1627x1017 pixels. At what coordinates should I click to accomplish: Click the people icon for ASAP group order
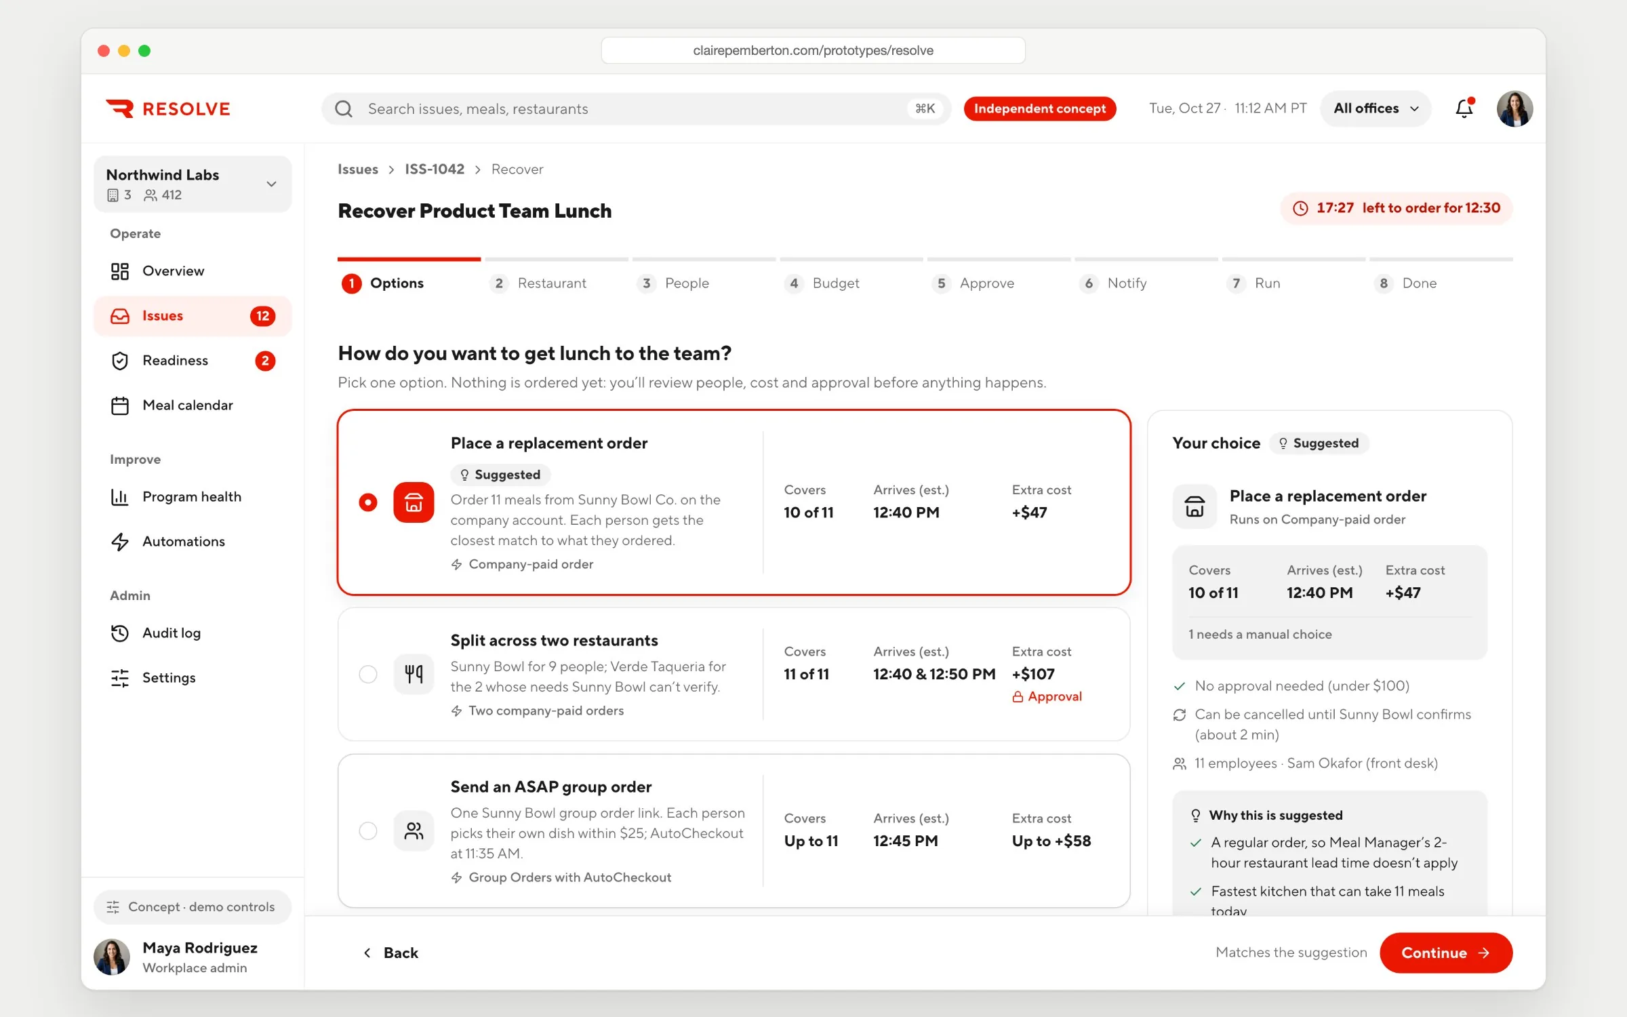pos(414,831)
